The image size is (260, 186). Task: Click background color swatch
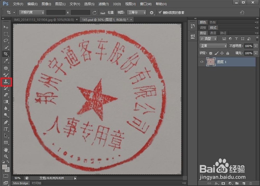tap(8, 170)
